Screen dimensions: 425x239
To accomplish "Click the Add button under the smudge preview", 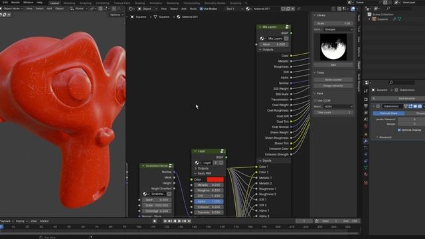I will coord(333,65).
